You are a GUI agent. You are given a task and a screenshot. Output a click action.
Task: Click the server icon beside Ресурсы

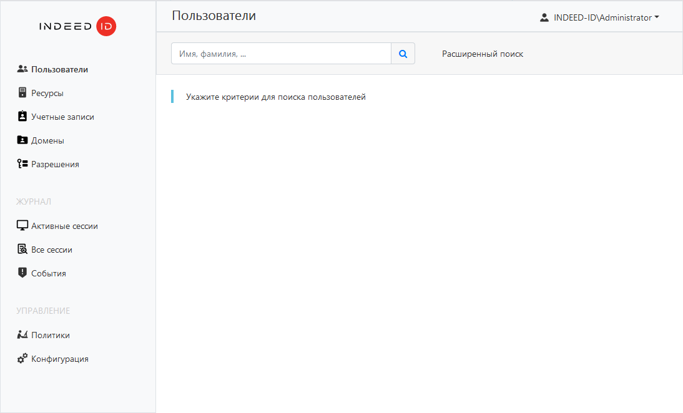[22, 93]
